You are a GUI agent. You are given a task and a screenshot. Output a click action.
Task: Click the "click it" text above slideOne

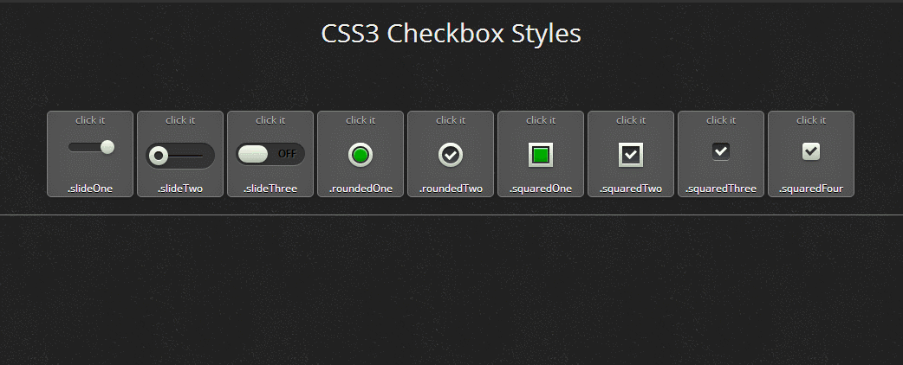tap(90, 120)
